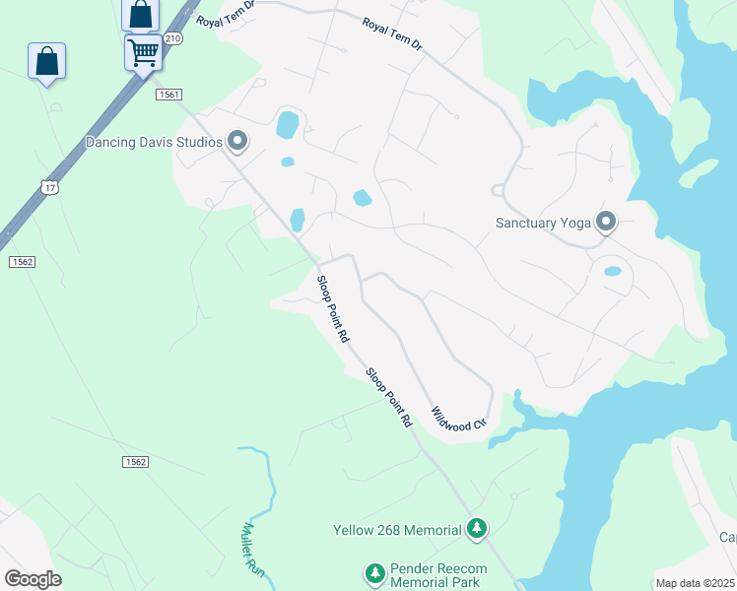Image resolution: width=737 pixels, height=591 pixels.
Task: Click the Mullet Run creek label
Action: point(254,551)
